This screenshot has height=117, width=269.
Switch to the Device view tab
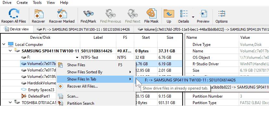[x=17, y=29]
